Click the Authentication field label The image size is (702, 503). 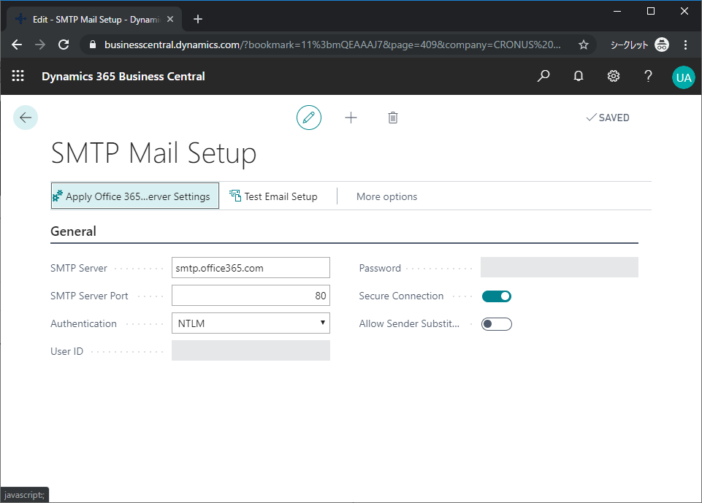click(83, 323)
